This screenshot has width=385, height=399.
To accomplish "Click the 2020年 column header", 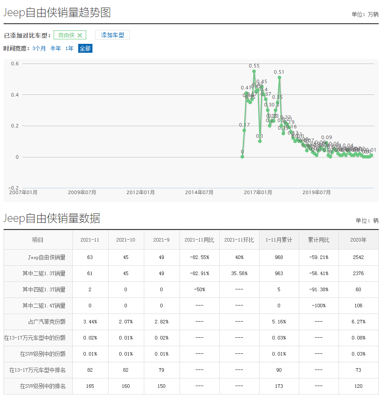I will (358, 240).
